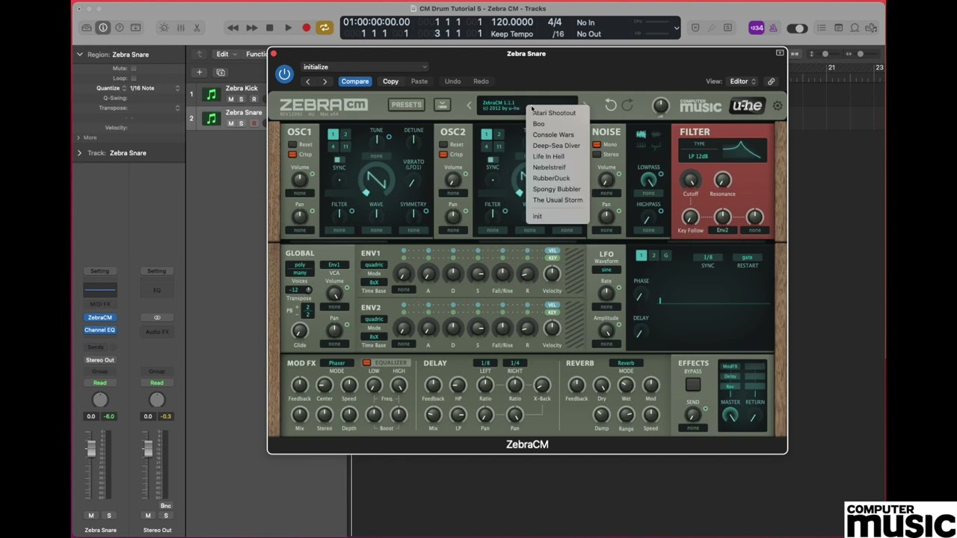Click the Fast Forward transport button

[x=251, y=28]
